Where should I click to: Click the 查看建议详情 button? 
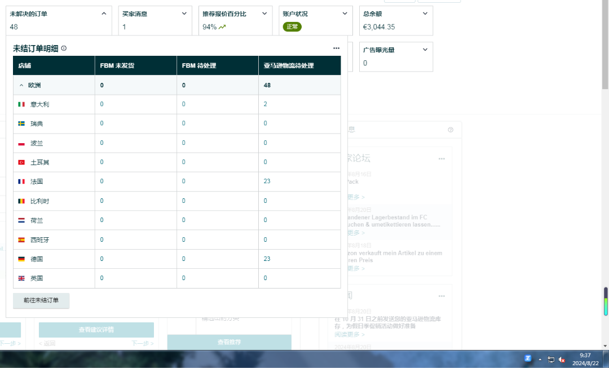pyautogui.click(x=96, y=330)
